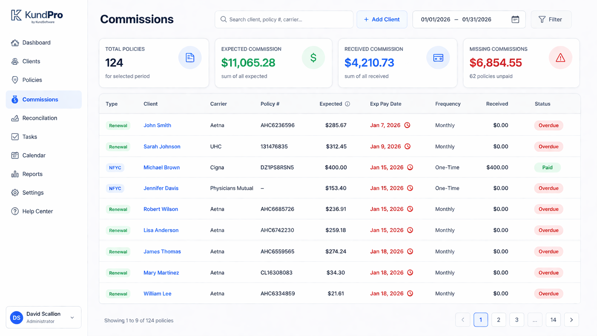The image size is (597, 336).
Task: Navigate to Reconcilation in the sidebar
Action: (40, 118)
